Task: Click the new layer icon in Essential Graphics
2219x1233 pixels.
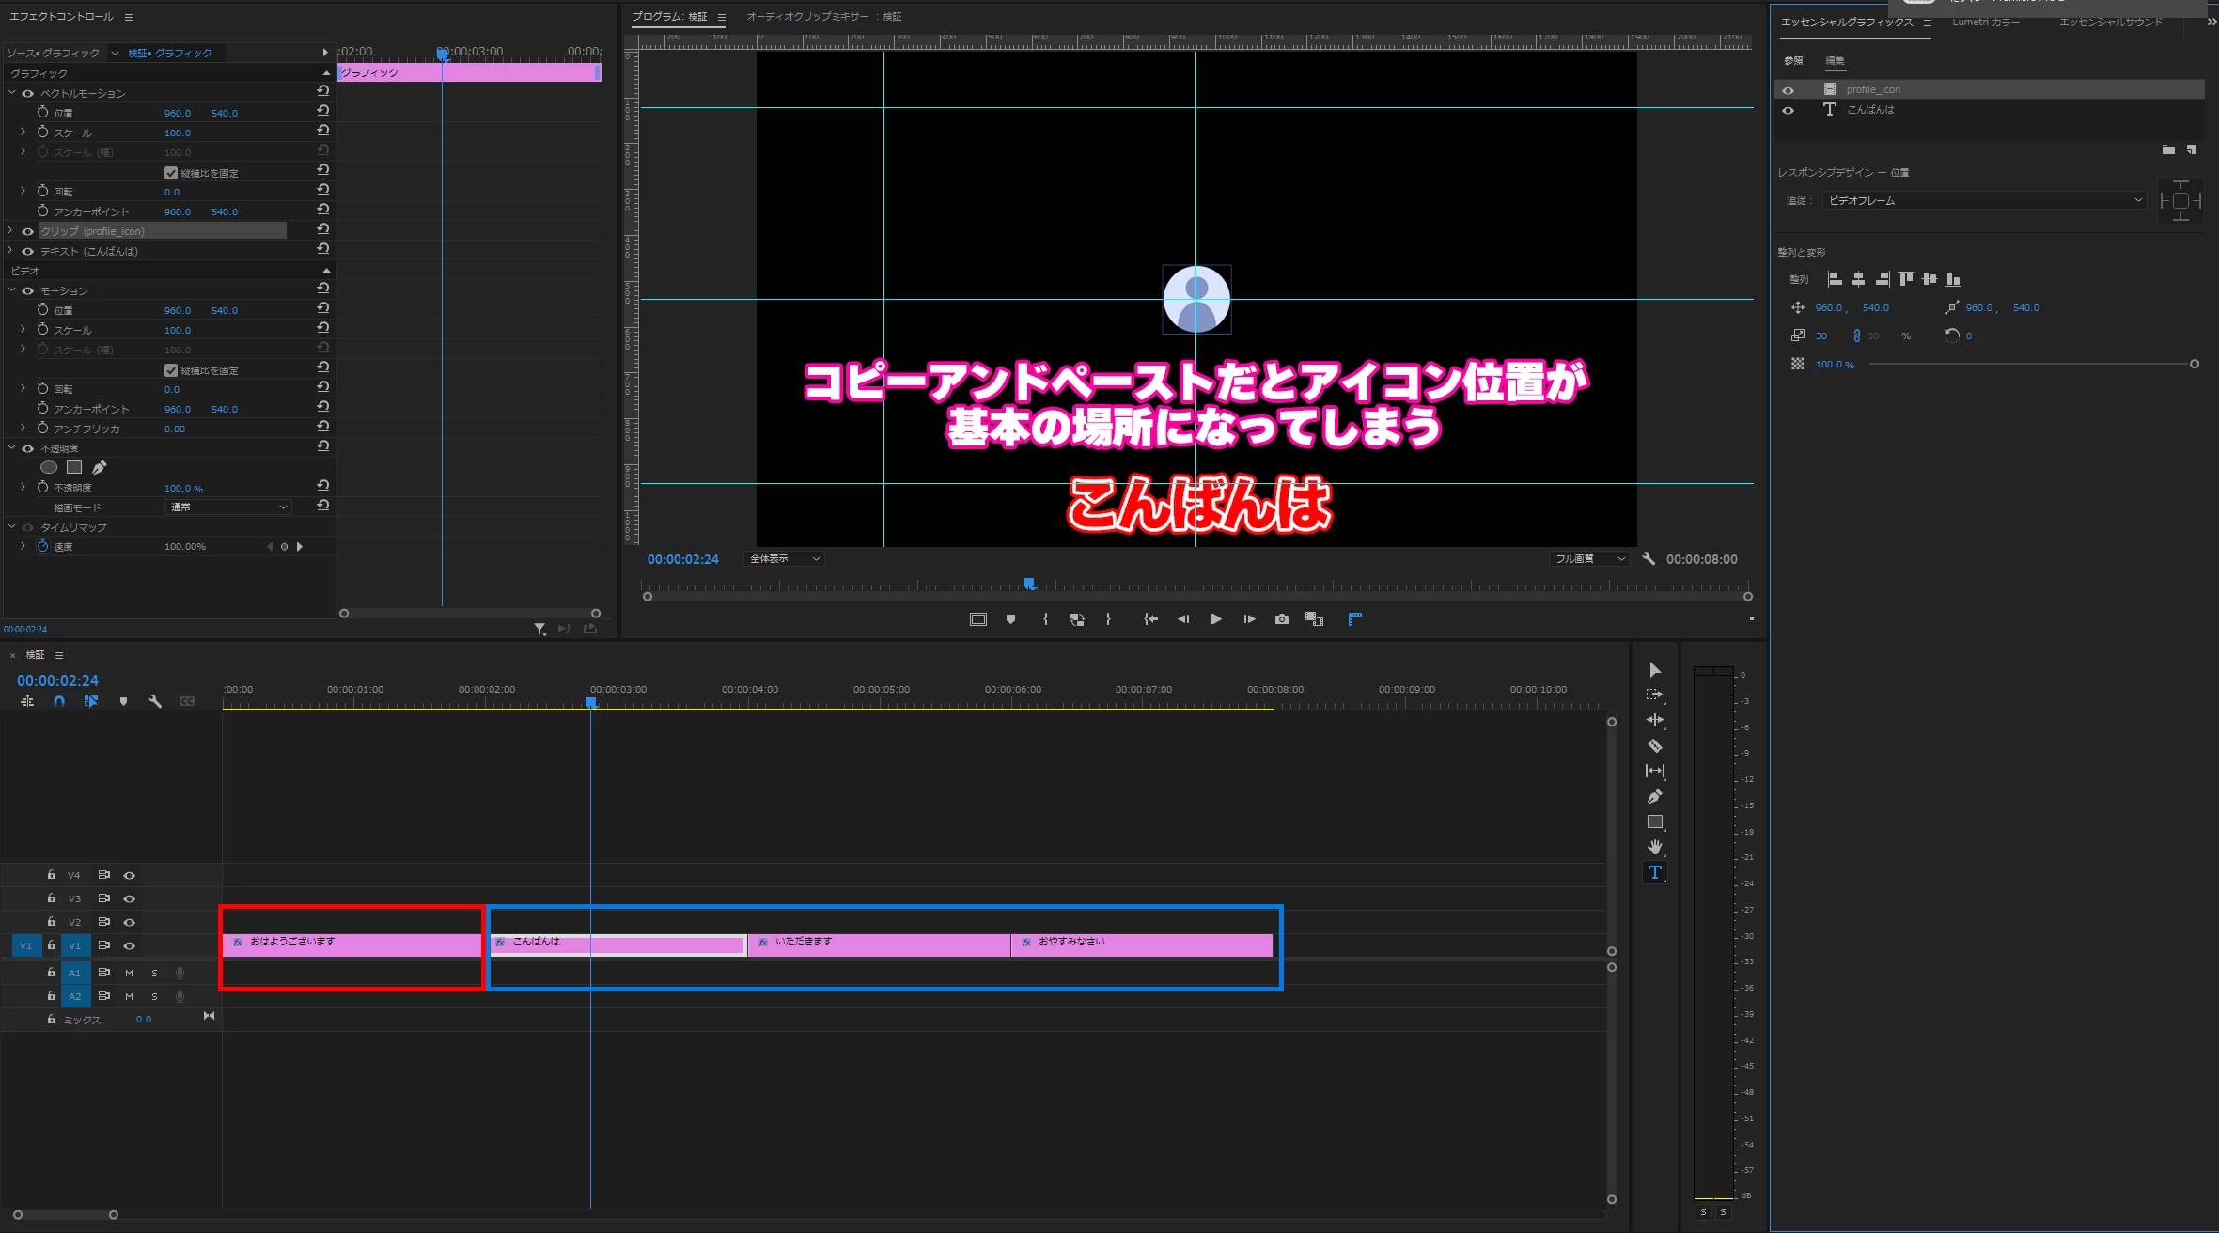Action: tap(2191, 149)
